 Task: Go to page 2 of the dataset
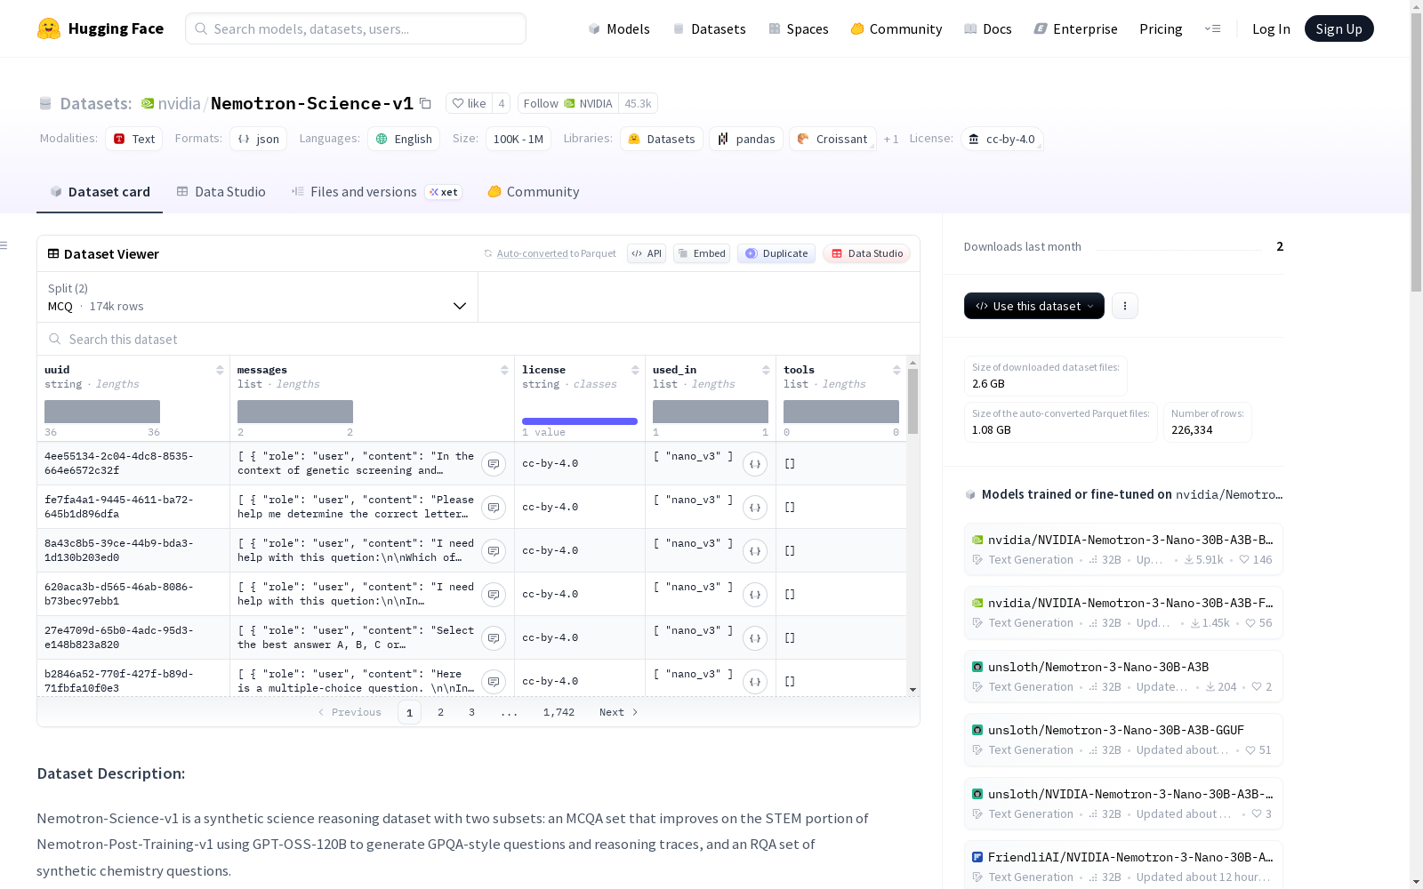click(x=440, y=712)
